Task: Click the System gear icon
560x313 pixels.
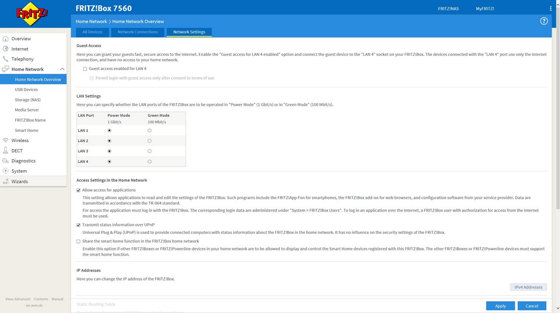Action: 6,171
